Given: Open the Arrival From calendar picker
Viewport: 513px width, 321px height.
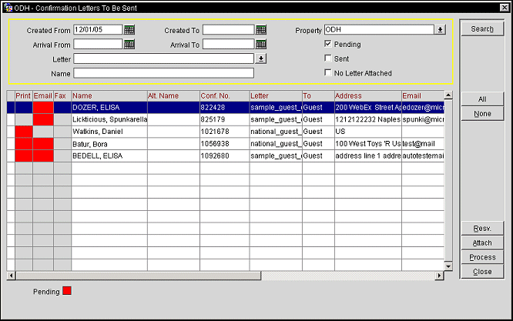Looking at the screenshot, I should 129,45.
